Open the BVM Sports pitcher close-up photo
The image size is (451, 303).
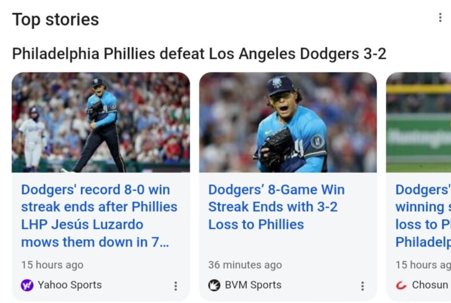point(288,122)
